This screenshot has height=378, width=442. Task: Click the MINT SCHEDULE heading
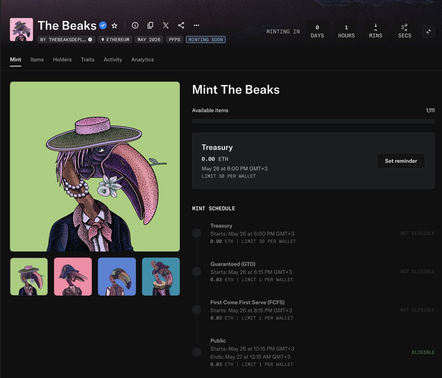point(214,209)
